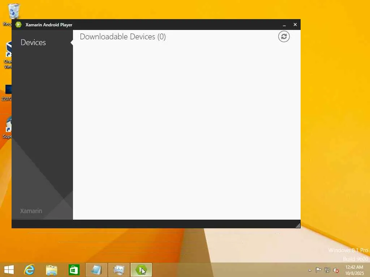Open the Windows Store taskbar icon
This screenshot has width=370, height=277.
point(74,270)
